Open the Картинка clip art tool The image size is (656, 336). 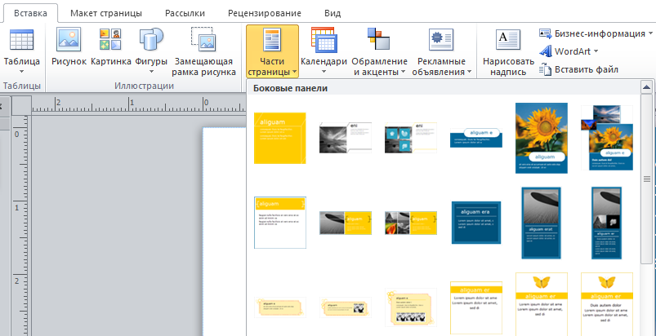[111, 41]
